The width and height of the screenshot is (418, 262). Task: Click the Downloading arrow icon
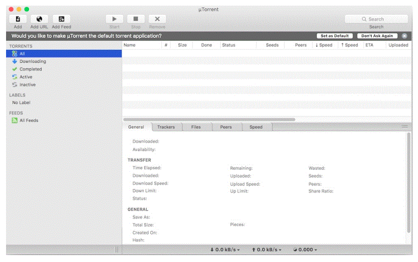point(14,61)
